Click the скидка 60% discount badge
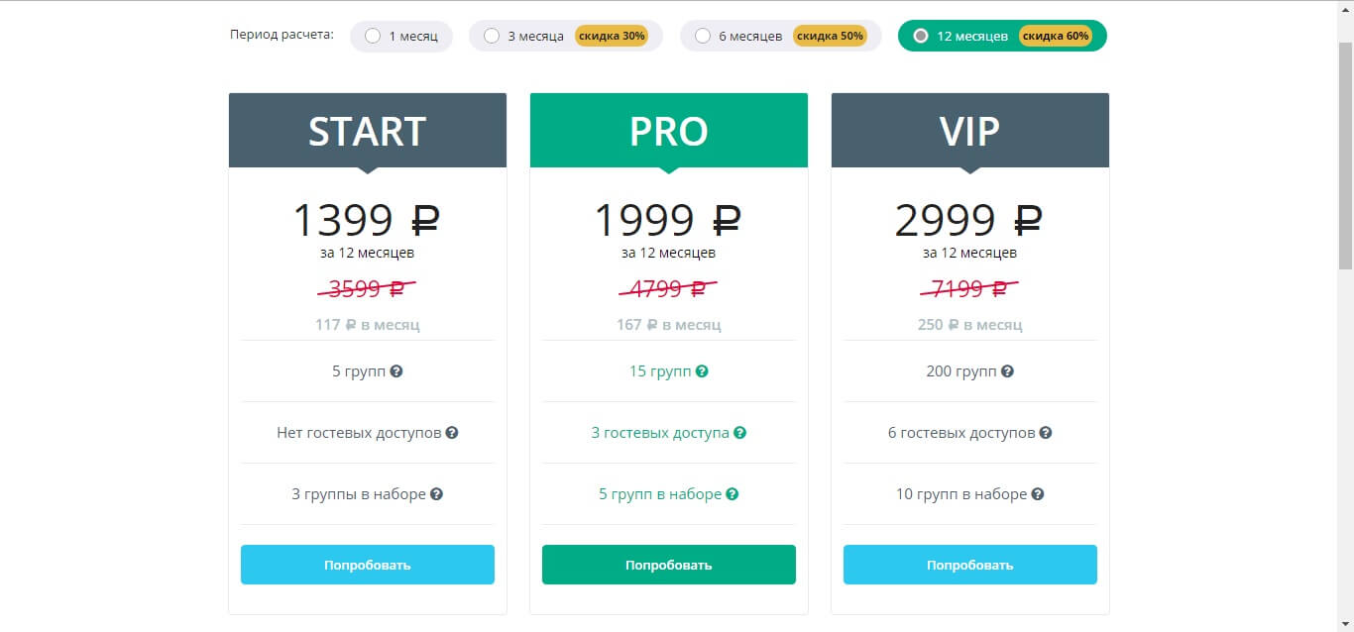 pyautogui.click(x=1056, y=36)
